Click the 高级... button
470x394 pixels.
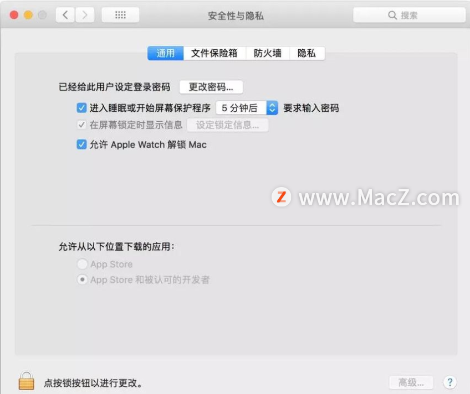[411, 382]
